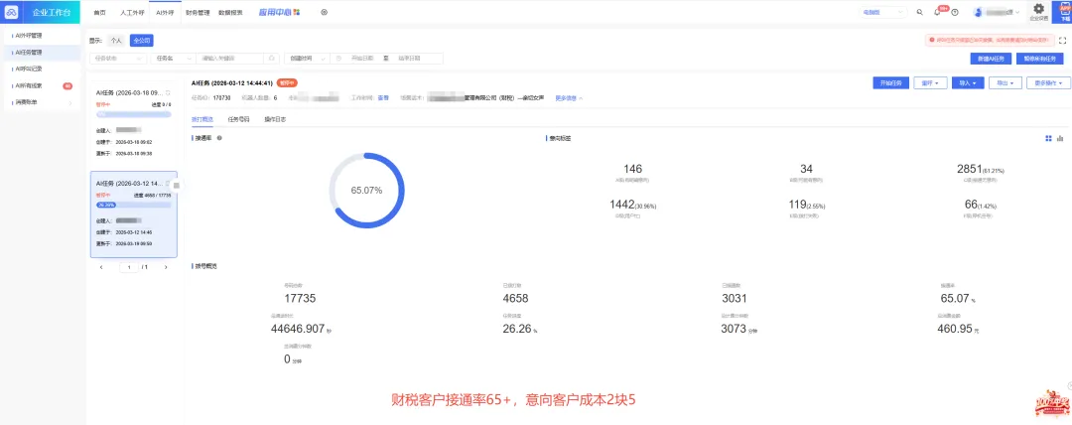The height and width of the screenshot is (425, 1072).
Task: Click the 开始日期 date field
Action: (363, 59)
